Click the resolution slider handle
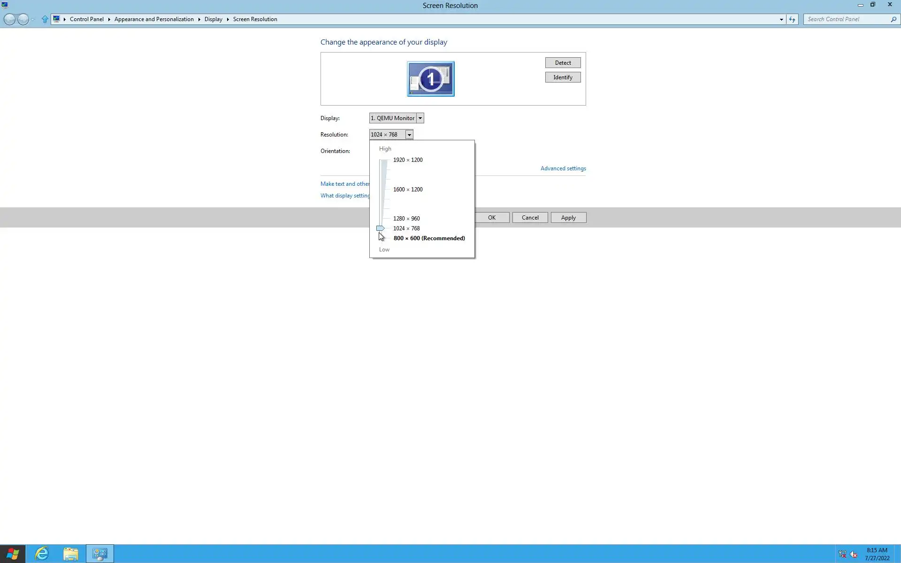The height and width of the screenshot is (563, 901). point(381,228)
